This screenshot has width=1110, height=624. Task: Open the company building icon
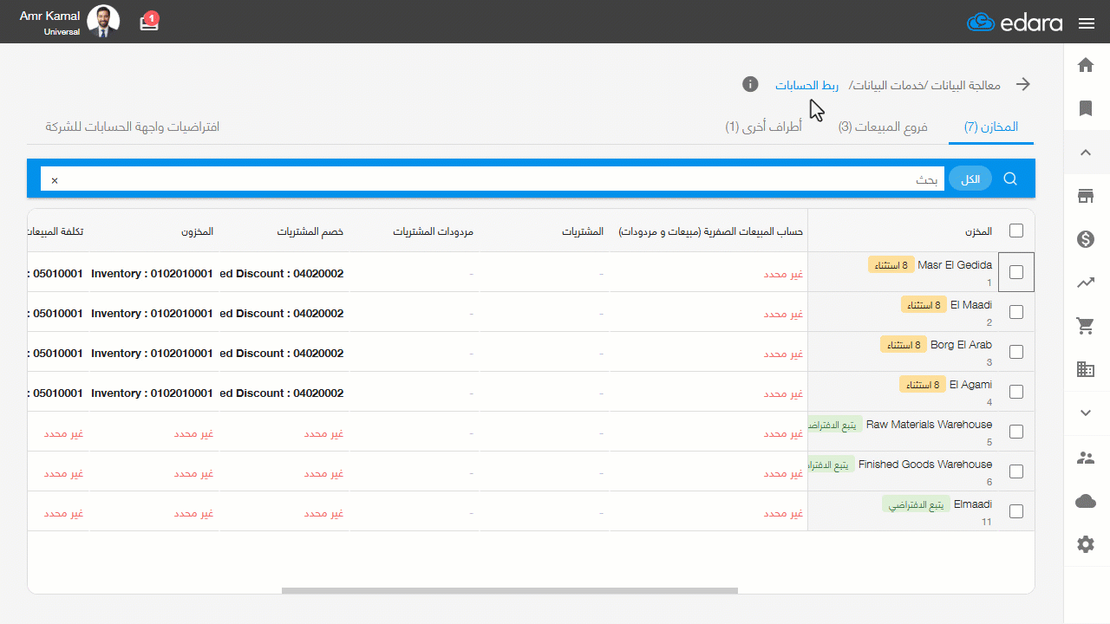coord(1085,369)
